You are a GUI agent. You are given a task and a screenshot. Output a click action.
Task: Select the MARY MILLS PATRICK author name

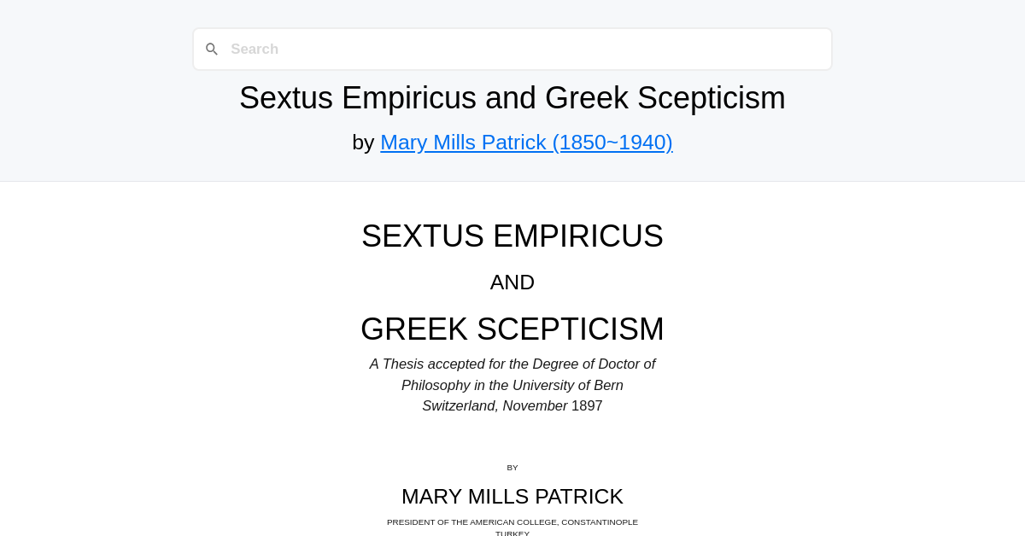(512, 496)
